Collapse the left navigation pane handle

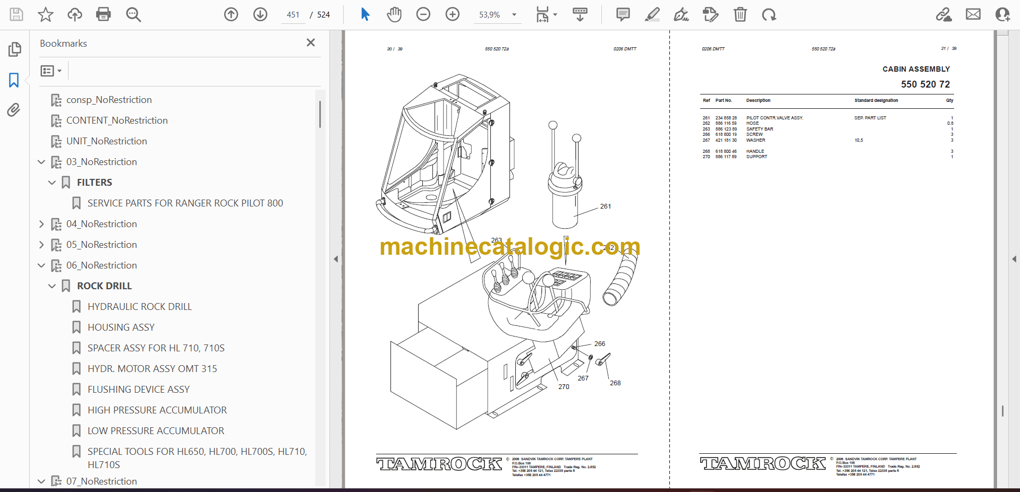tap(336, 259)
